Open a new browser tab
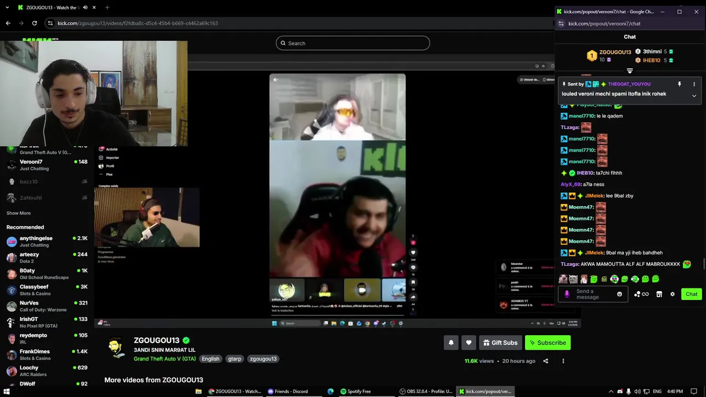The width and height of the screenshot is (706, 397). tap(107, 8)
